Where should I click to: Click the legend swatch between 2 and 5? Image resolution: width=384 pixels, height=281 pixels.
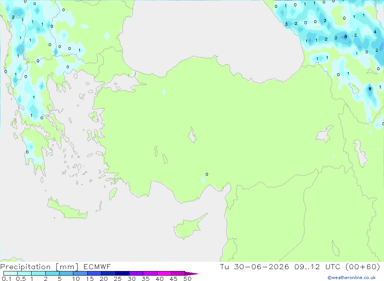(52, 273)
